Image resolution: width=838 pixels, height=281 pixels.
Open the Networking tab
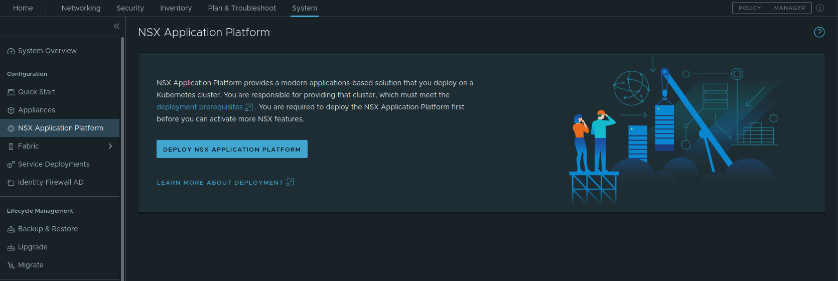81,8
